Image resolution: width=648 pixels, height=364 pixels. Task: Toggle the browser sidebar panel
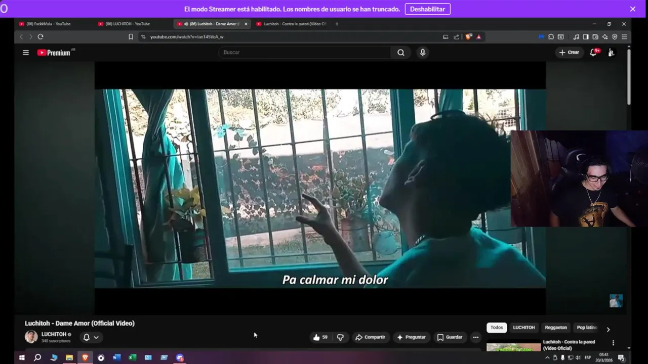[x=586, y=37]
